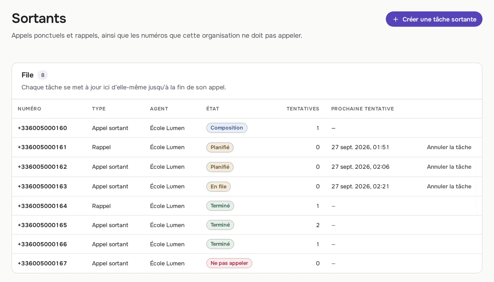Select the number +336005000164
Viewport: 494px width, 282px height.
[42, 206]
